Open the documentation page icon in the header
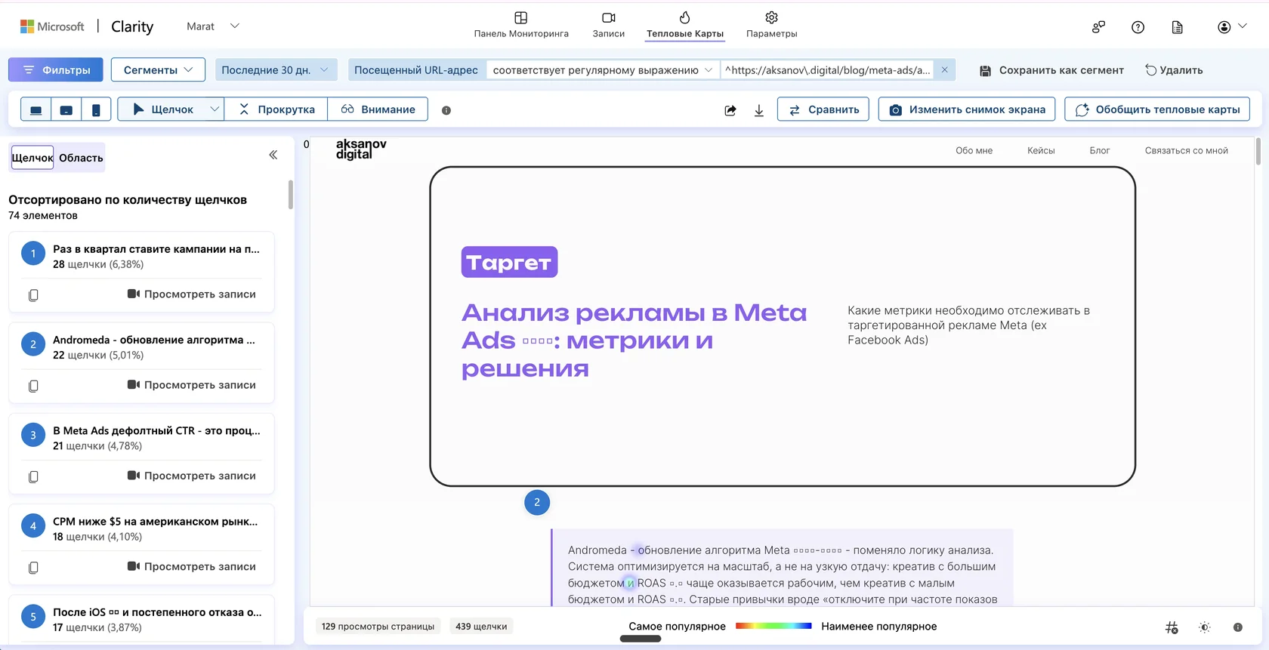The height and width of the screenshot is (650, 1269). tap(1177, 27)
